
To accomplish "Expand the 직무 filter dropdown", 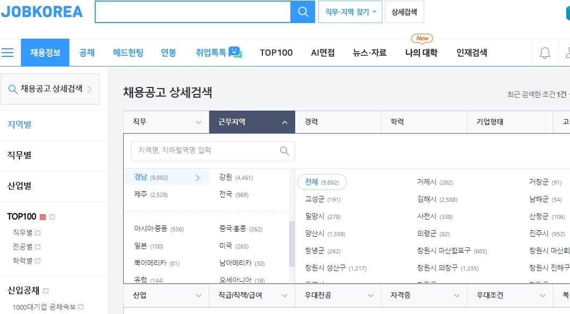I will coord(166,122).
